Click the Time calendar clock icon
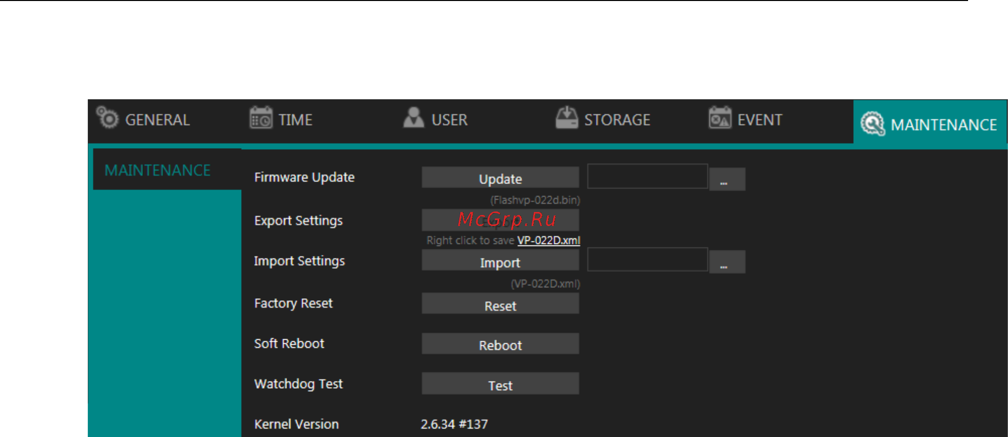Viewport: 1008px width, 437px height. point(261,118)
